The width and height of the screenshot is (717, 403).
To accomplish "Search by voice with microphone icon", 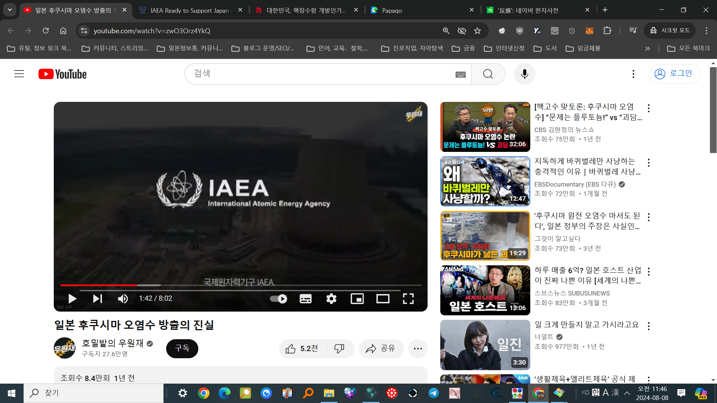I will [524, 74].
